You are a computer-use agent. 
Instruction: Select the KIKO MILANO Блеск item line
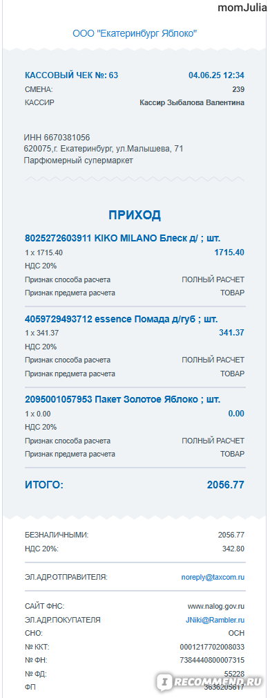coord(122,238)
